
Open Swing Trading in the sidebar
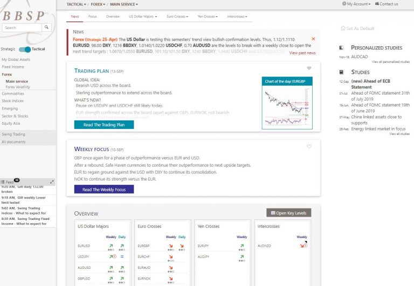coord(13,134)
